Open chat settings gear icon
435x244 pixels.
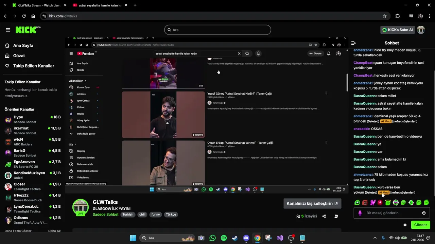[405, 225]
